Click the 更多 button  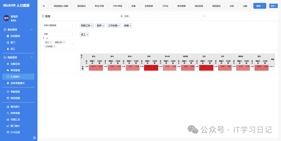tap(273, 6)
